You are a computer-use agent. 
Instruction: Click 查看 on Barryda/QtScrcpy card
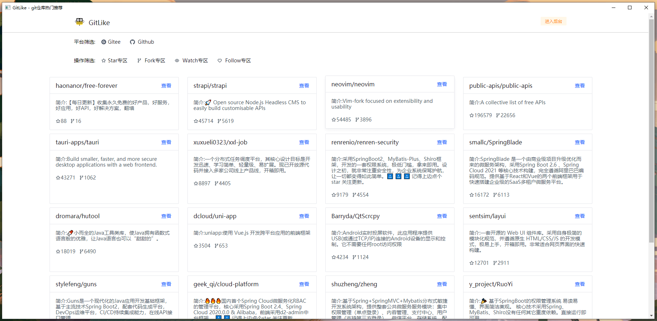click(x=442, y=216)
